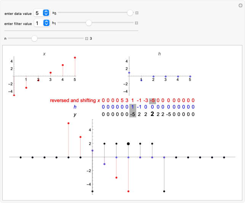
Task: Open the data value index dropdown
Action: pyautogui.click(x=42, y=13)
